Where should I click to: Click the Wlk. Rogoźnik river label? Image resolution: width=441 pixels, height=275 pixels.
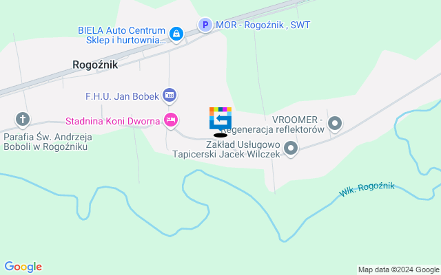click(367, 189)
